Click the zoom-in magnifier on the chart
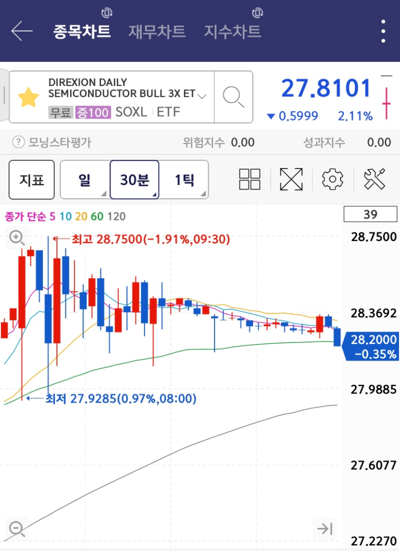The image size is (400, 551). (x=16, y=237)
